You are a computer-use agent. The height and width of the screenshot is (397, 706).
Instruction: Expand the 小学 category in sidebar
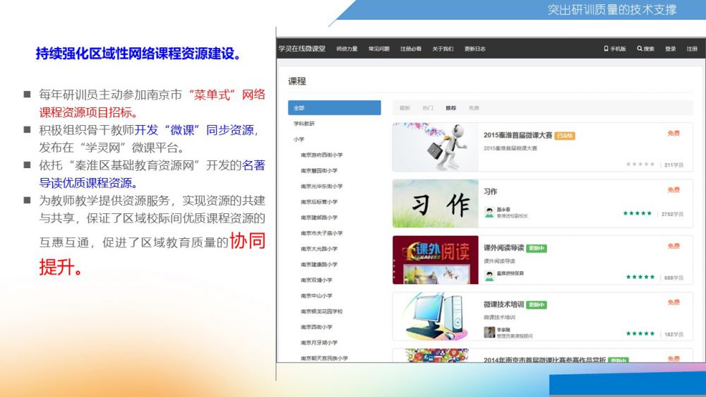tap(299, 139)
